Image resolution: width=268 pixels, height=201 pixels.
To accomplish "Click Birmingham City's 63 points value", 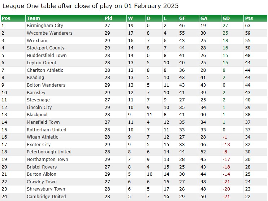I will tap(248, 26).
